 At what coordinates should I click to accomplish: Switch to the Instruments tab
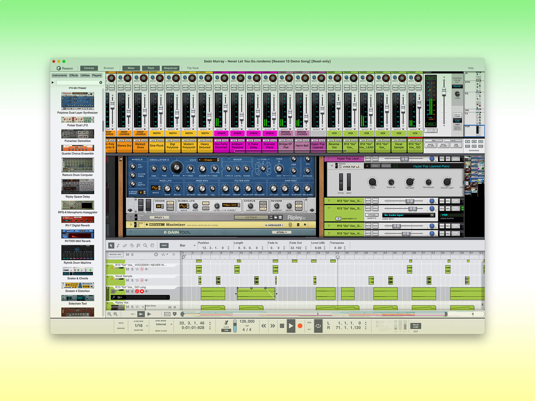(x=59, y=75)
